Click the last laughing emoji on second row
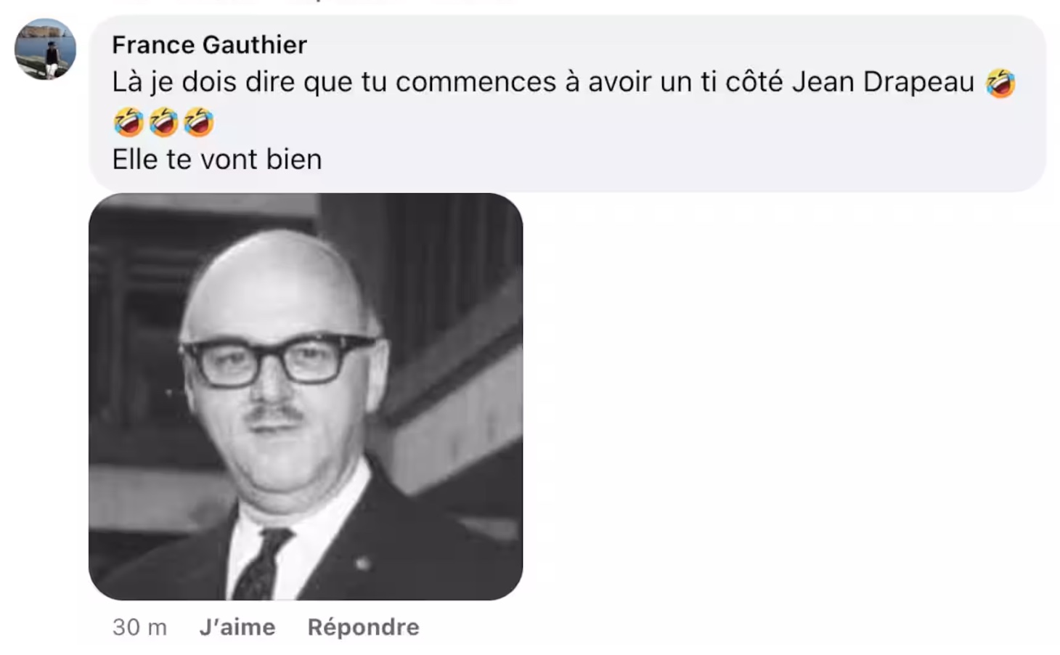 (x=198, y=121)
